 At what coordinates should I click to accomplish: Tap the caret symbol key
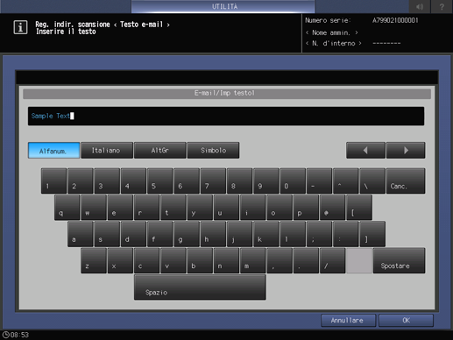tap(346, 181)
